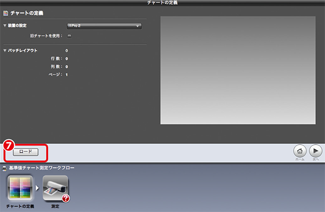Image resolution: width=325 pixels, height=212 pixels.
Task: Click the 行数 value 0
Action: [67, 59]
